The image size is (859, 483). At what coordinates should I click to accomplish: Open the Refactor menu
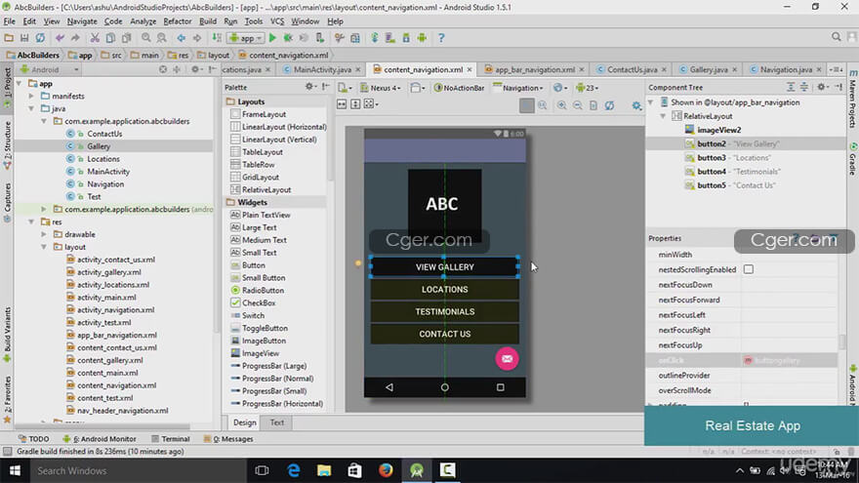[178, 21]
